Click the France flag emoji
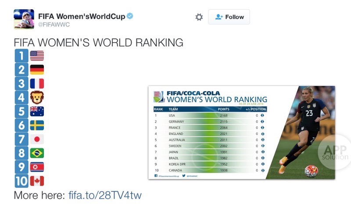This screenshot has width=351, height=204. [37, 84]
